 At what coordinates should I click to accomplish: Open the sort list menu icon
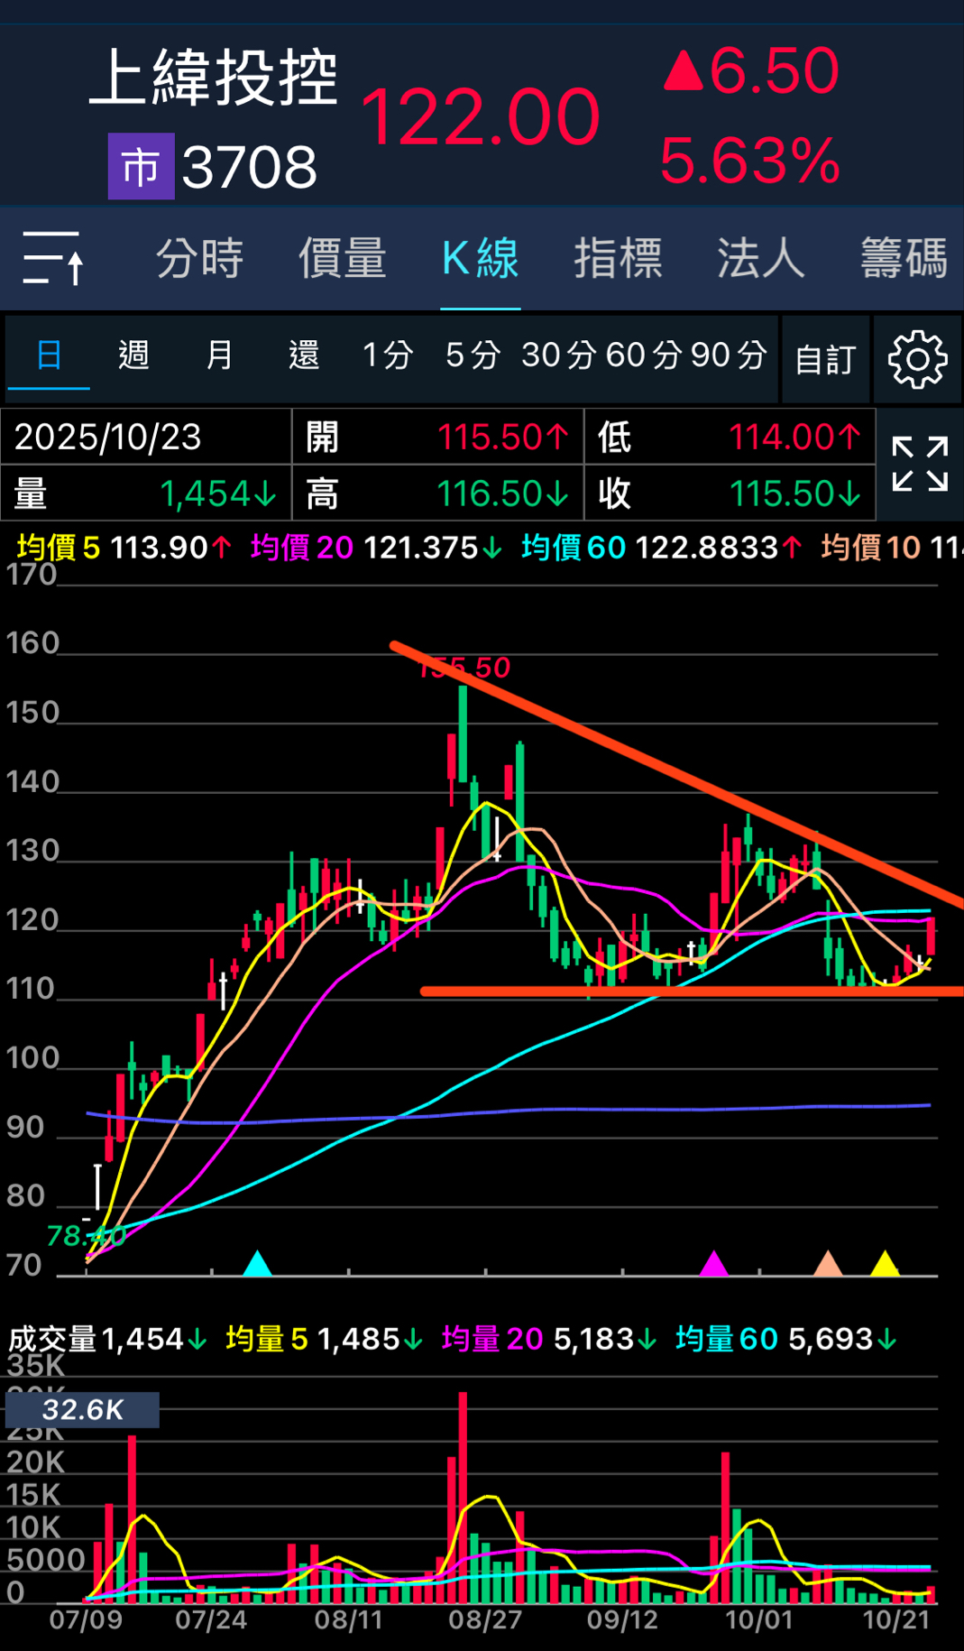point(52,258)
